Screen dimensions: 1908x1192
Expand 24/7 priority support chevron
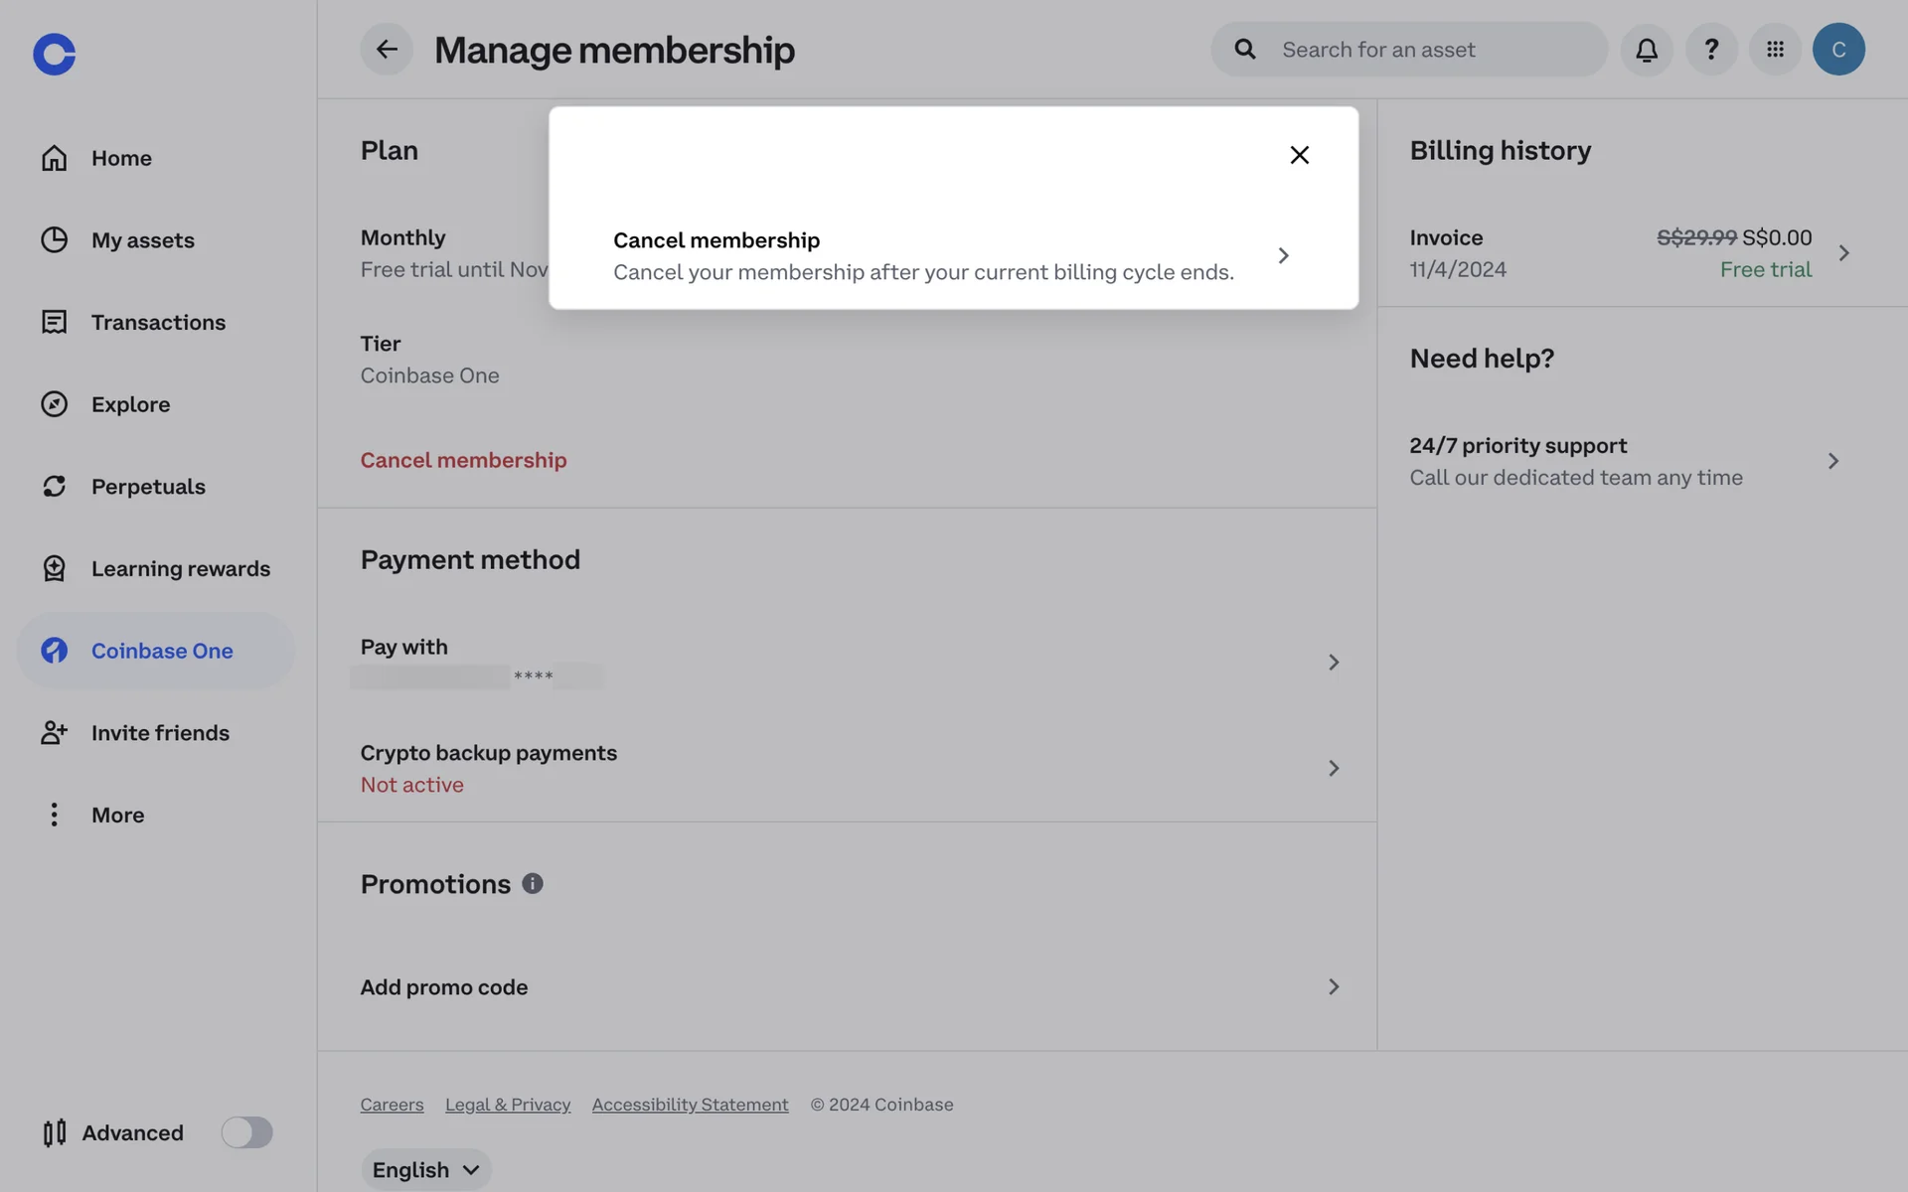click(1832, 461)
